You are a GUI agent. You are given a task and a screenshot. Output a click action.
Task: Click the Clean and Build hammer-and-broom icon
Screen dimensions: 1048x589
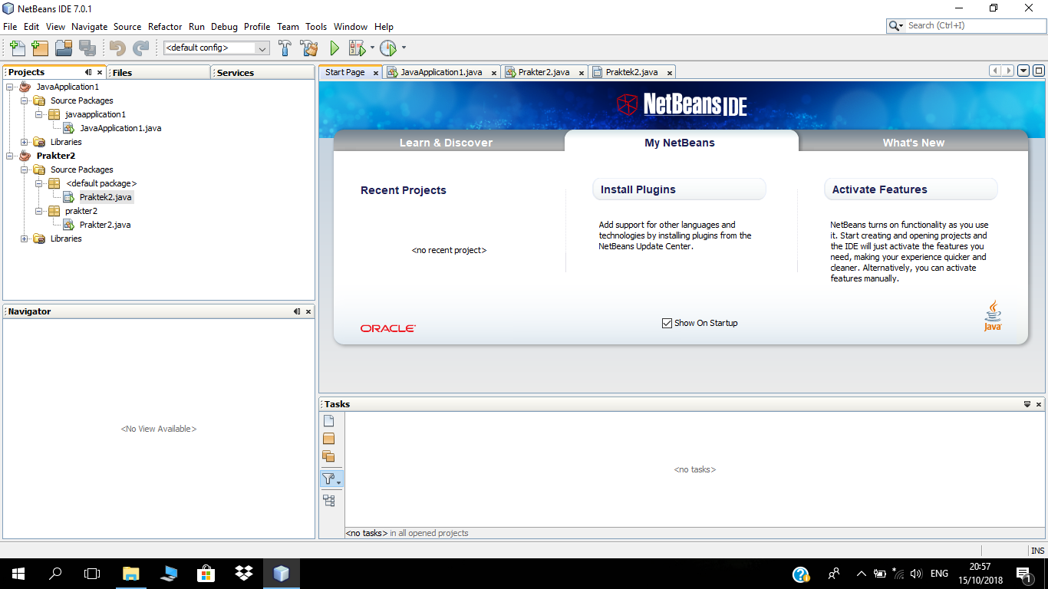[309, 48]
